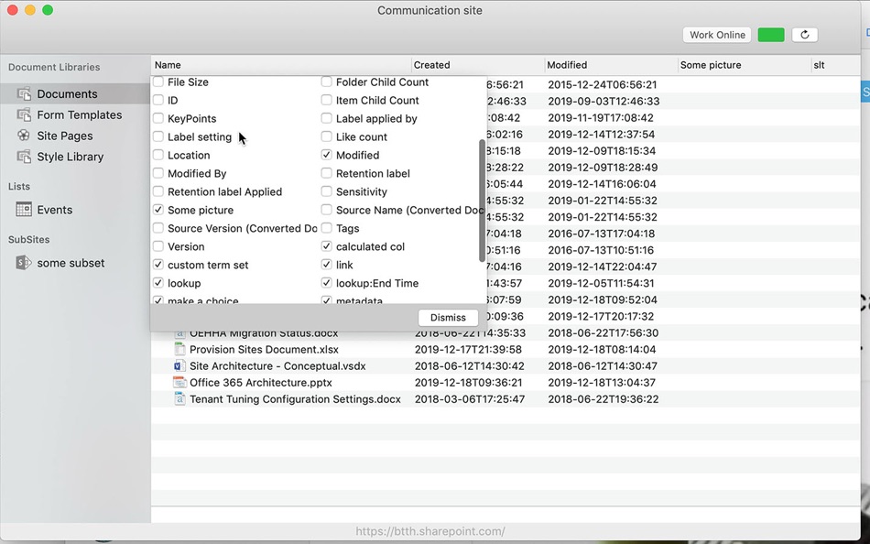870x544 pixels.
Task: Click created date 2019-12-17T21:39:58
Action: point(470,349)
